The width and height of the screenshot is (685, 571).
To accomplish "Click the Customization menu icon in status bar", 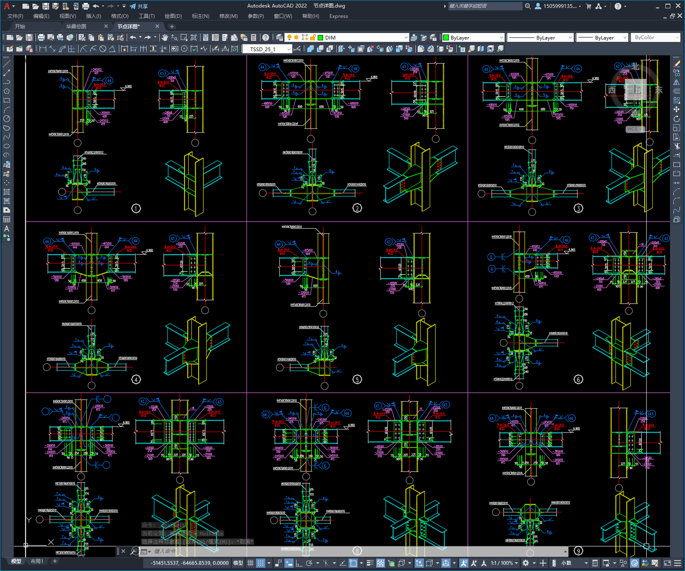I will point(678,563).
